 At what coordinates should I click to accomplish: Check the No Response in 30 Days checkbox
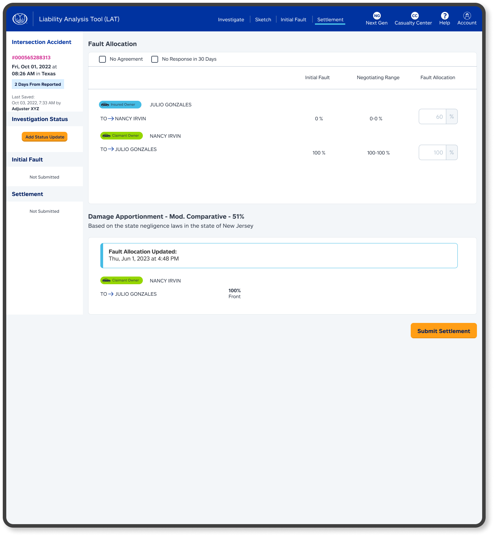(155, 59)
